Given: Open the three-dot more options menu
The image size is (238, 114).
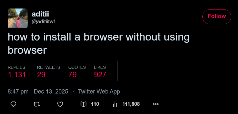Looking at the screenshot, I should coord(155,104).
